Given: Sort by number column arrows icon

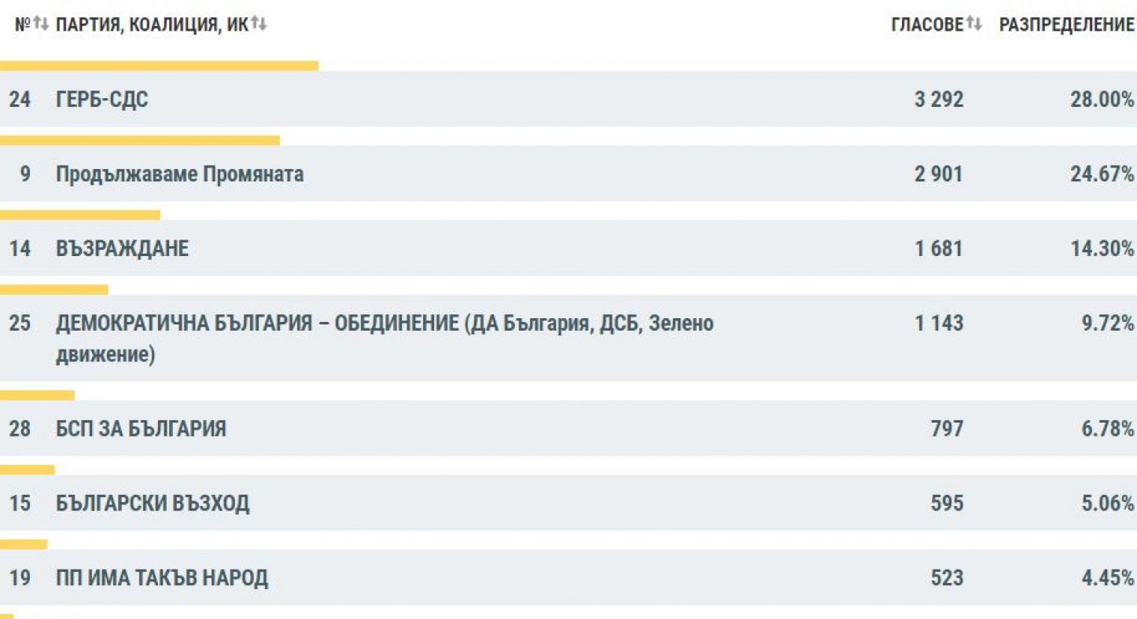Looking at the screenshot, I should 41,25.
